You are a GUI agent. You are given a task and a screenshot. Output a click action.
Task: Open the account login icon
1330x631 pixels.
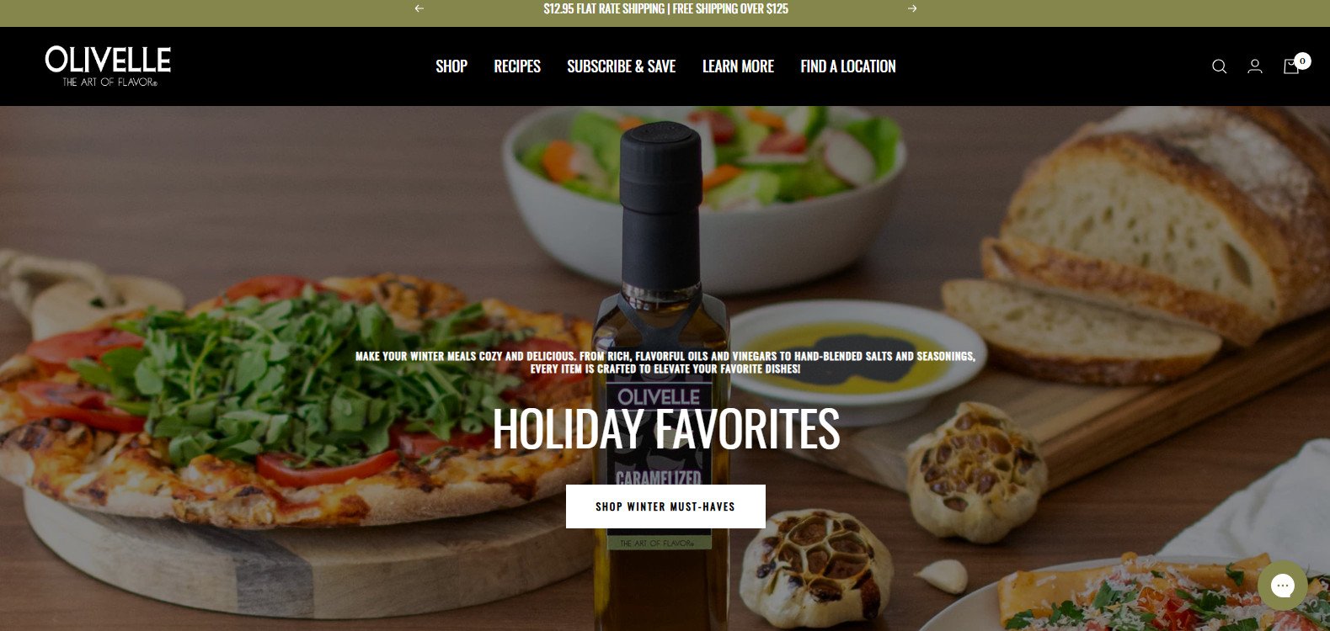(1255, 66)
